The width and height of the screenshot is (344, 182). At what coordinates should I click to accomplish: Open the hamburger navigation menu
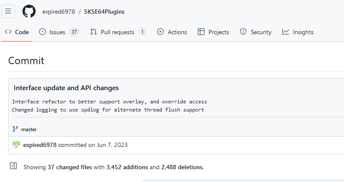point(8,12)
